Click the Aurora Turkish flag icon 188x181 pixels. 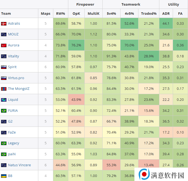click(x=4, y=46)
